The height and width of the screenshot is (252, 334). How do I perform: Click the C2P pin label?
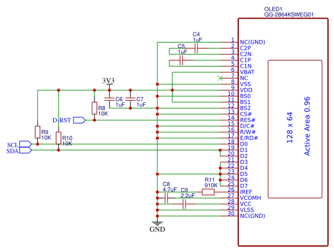245,48
